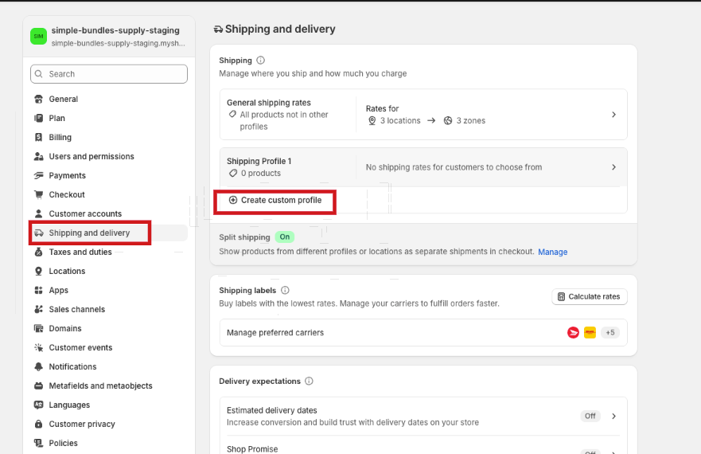This screenshot has height=454, width=701.
Task: Click the Customer accounts person icon
Action: (x=38, y=213)
